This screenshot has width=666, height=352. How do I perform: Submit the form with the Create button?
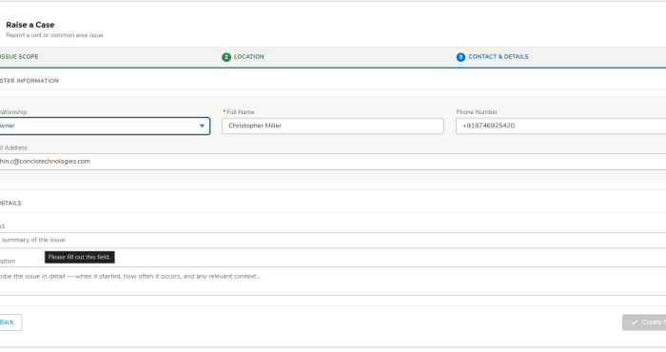click(644, 323)
